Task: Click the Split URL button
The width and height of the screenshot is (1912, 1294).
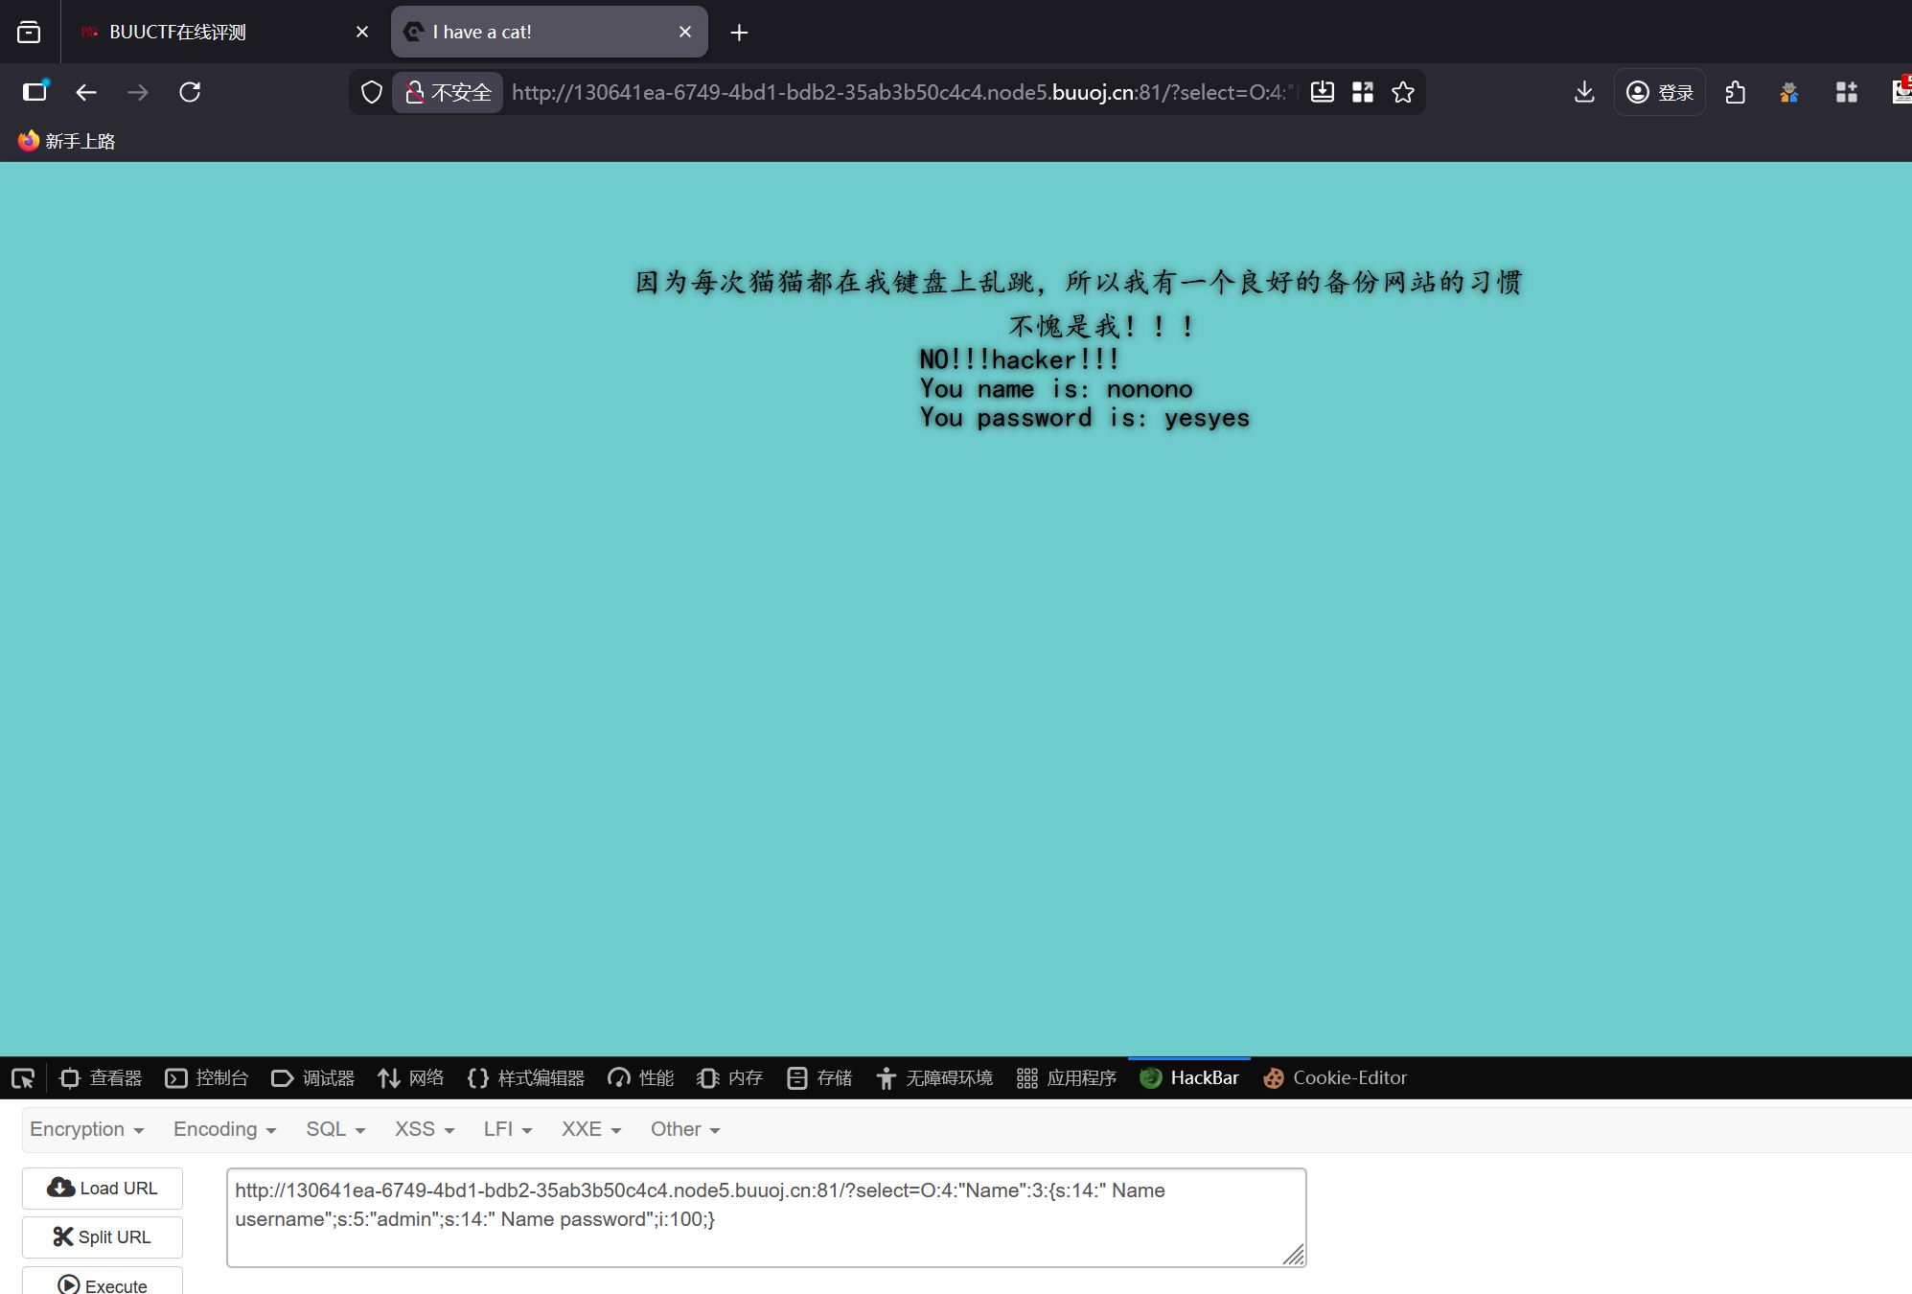Action: (103, 1237)
